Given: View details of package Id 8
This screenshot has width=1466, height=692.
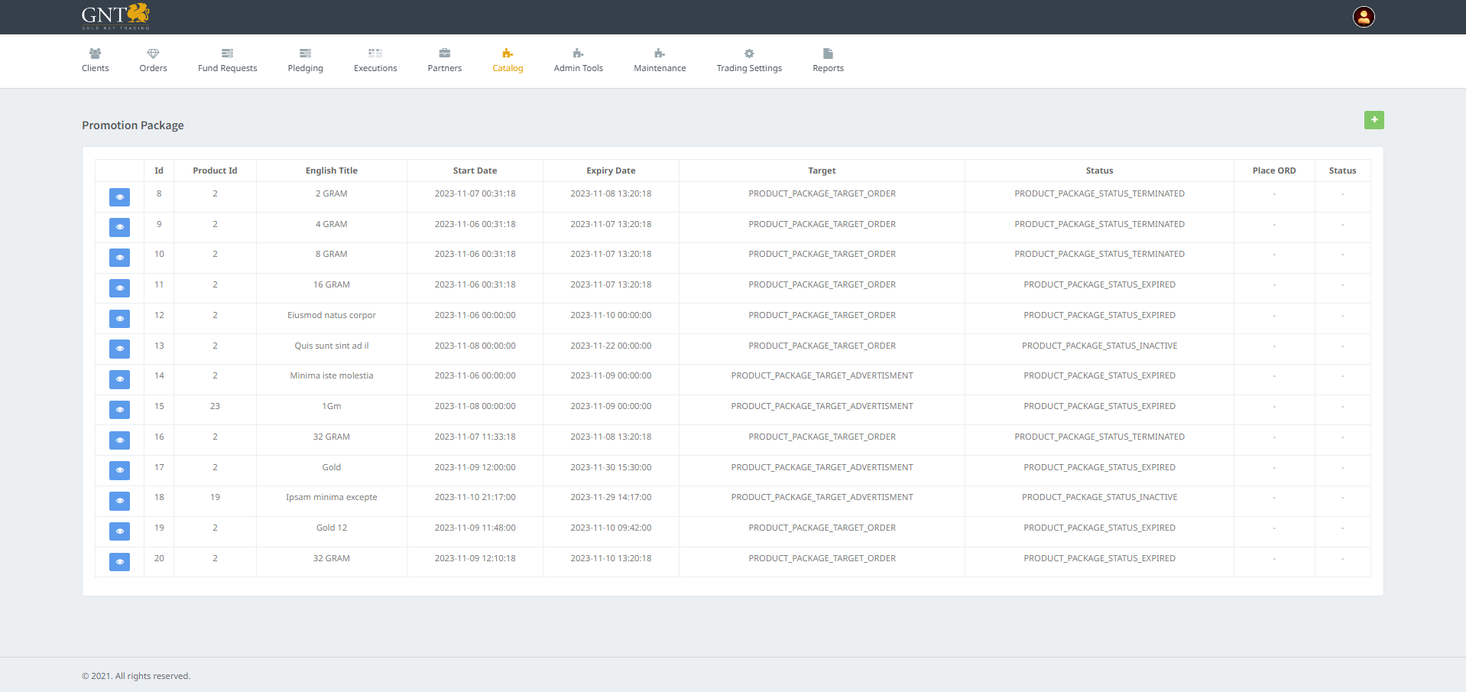Looking at the screenshot, I should click(x=119, y=197).
